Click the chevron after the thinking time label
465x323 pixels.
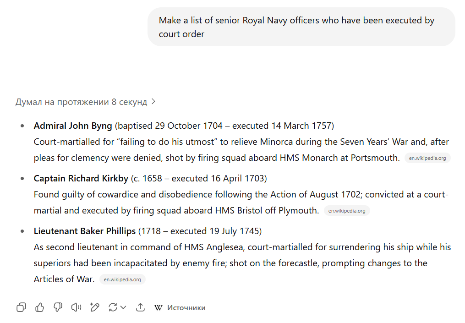pyautogui.click(x=153, y=102)
